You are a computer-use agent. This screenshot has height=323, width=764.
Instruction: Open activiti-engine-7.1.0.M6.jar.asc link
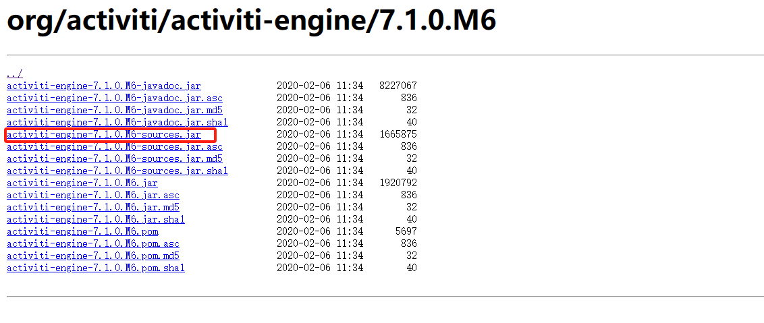click(93, 196)
